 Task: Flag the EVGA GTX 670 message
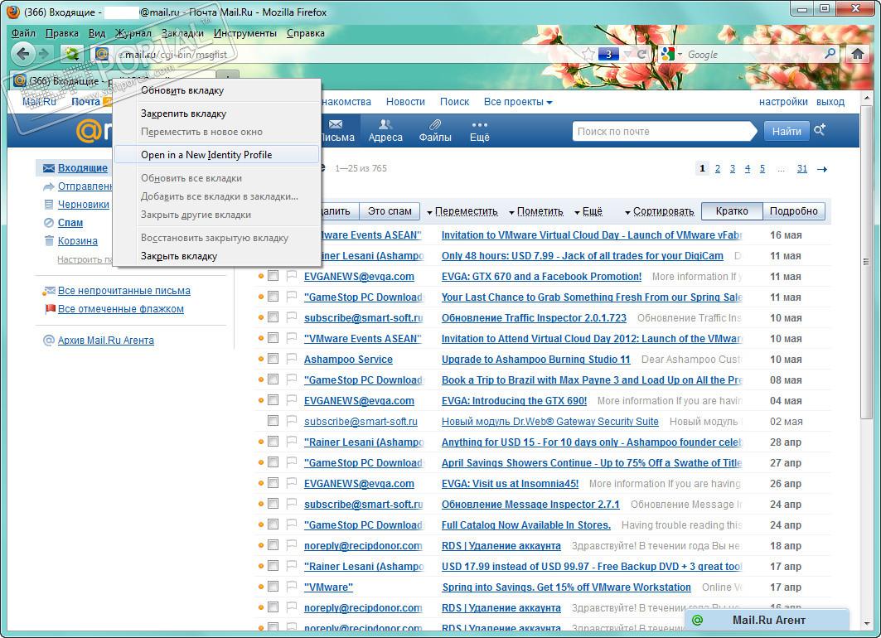coord(292,276)
